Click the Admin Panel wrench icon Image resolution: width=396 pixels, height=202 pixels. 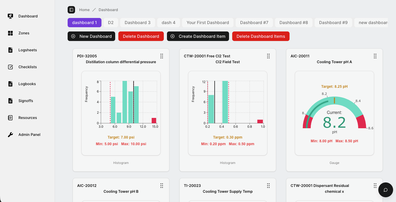(10, 135)
